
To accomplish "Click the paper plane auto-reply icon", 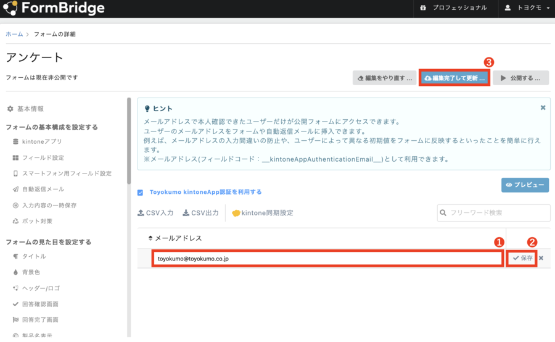I will tap(15, 190).
